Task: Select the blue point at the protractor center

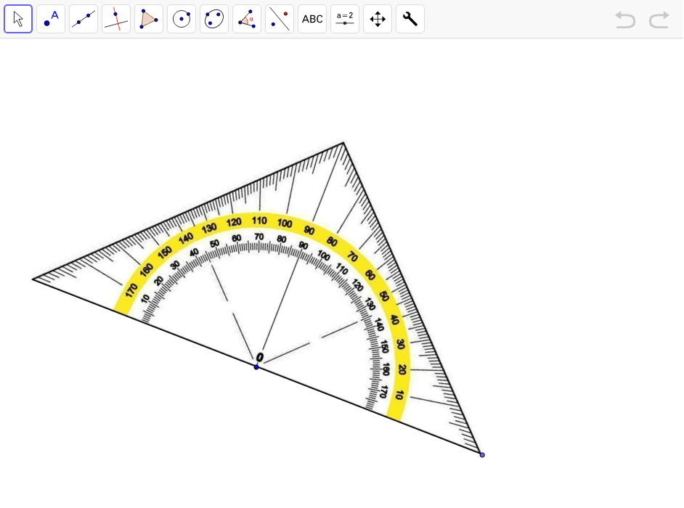Action: (x=256, y=366)
